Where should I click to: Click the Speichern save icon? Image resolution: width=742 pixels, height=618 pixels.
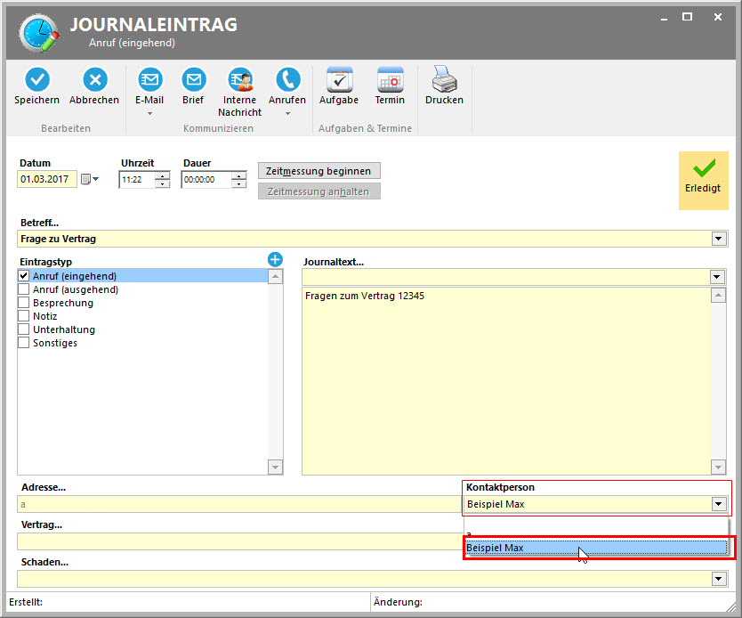(36, 80)
